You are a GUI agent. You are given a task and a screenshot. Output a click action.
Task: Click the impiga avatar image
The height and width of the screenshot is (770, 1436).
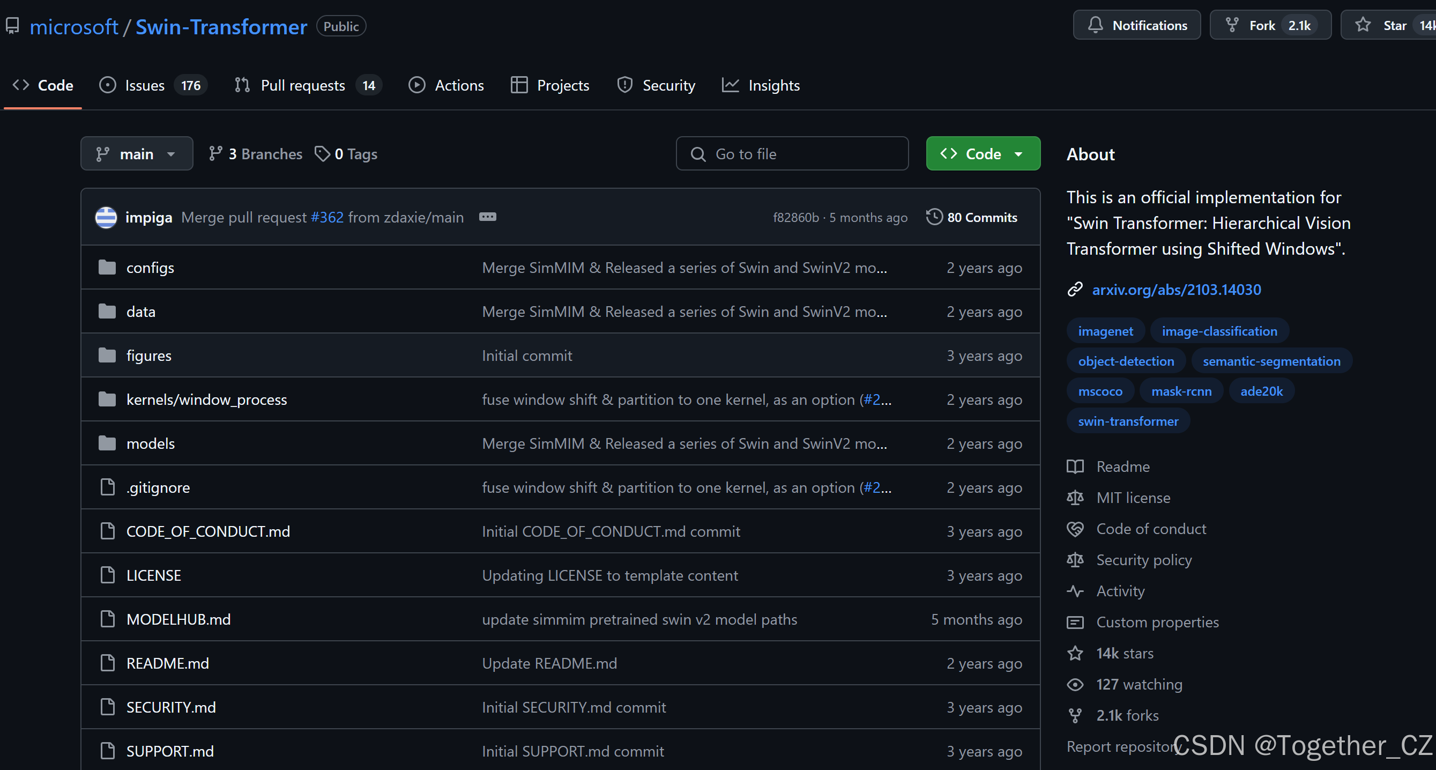tap(106, 217)
